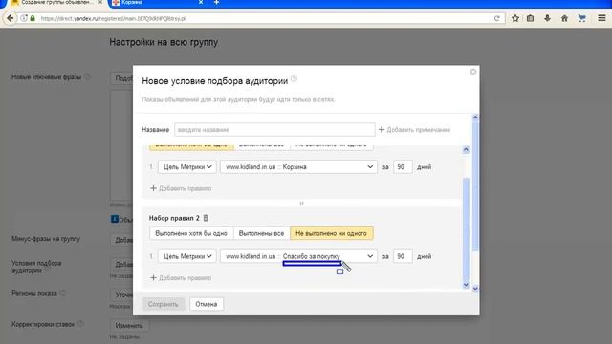
Task: Close the audience condition dialog
Action: coord(473,72)
